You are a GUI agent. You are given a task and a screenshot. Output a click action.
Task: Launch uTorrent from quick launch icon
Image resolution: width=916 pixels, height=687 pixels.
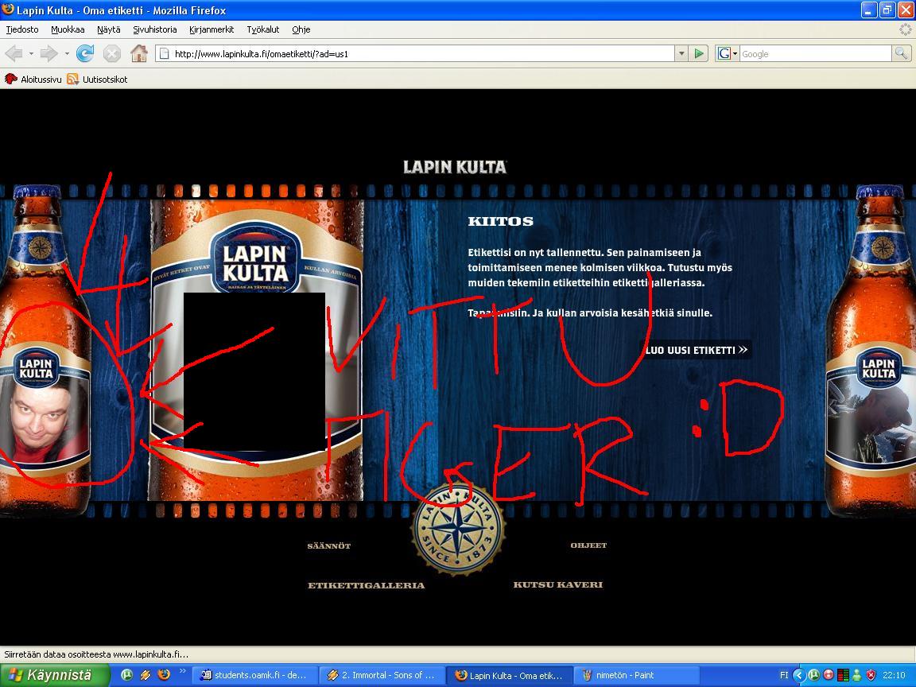(126, 675)
